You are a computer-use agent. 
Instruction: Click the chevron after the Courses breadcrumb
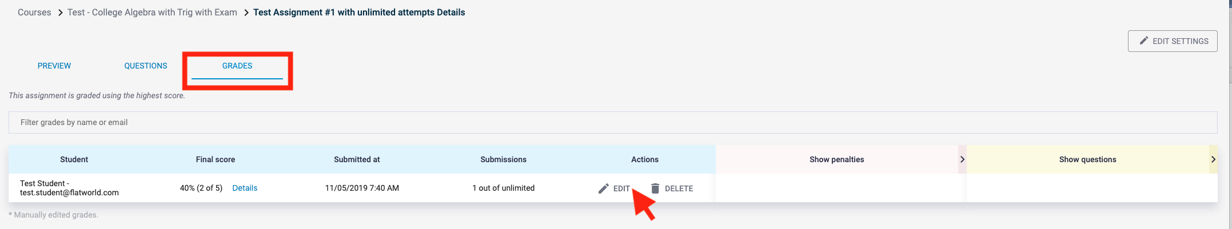click(x=60, y=13)
